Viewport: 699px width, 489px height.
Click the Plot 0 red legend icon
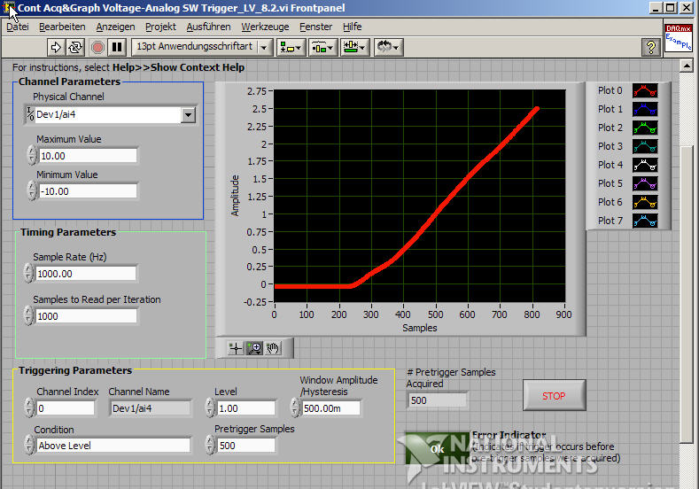point(645,90)
